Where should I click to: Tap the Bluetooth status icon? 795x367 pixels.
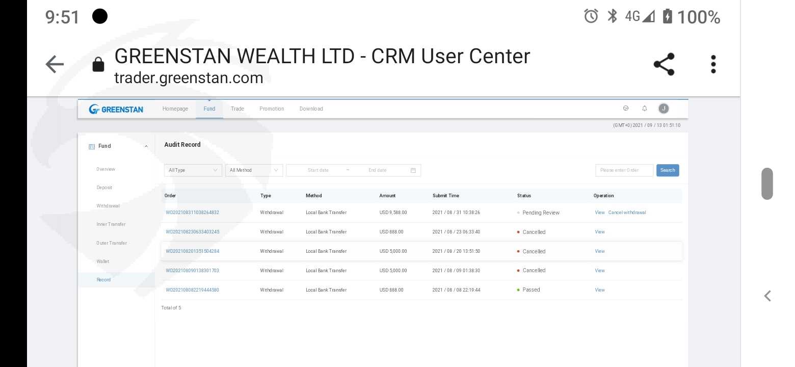[613, 16]
